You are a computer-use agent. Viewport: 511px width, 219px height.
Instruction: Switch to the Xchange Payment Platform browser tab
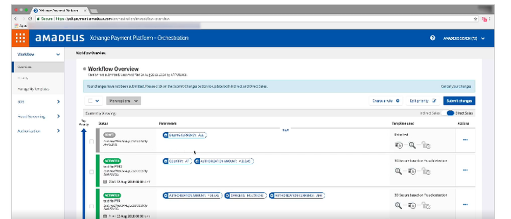point(59,10)
